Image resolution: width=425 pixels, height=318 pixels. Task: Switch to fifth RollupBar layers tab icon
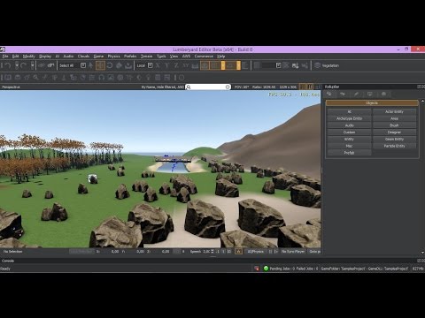pos(383,94)
